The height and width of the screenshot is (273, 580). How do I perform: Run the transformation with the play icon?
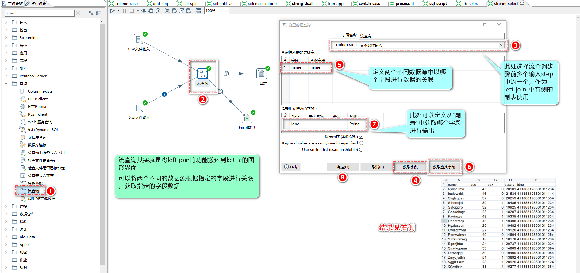pos(112,11)
